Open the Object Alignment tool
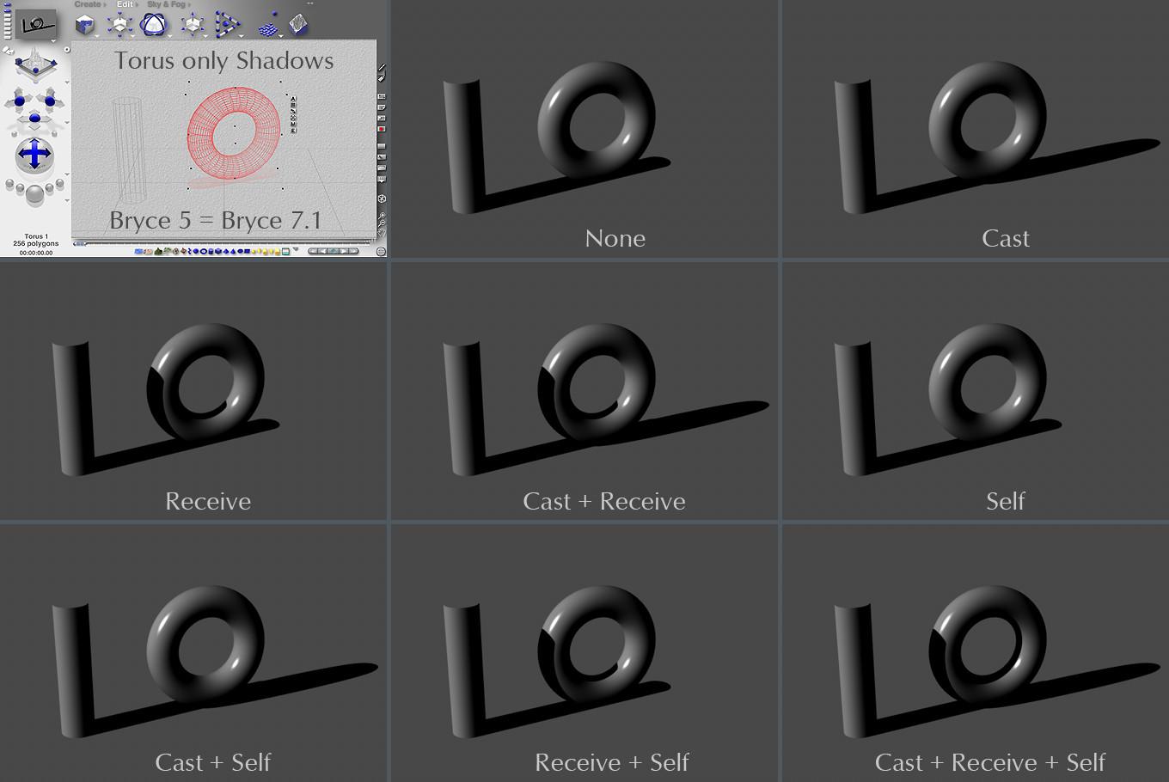Viewport: 1169px width, 782px height. pyautogui.click(x=228, y=23)
